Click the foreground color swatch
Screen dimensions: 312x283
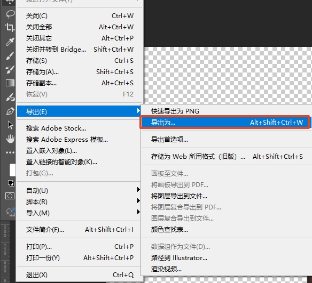[12, 170]
